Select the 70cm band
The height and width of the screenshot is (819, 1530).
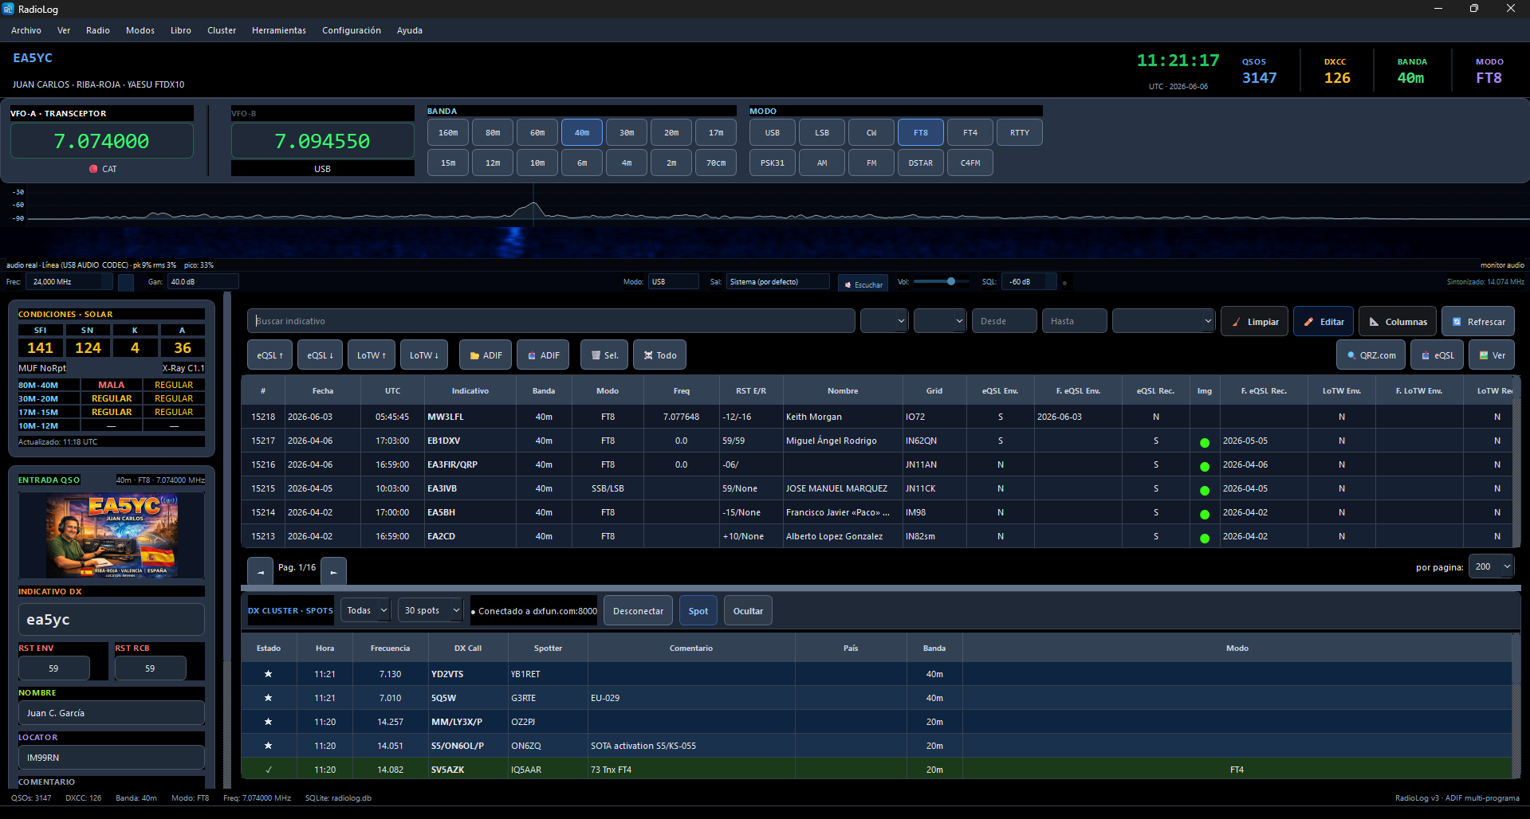point(716,163)
